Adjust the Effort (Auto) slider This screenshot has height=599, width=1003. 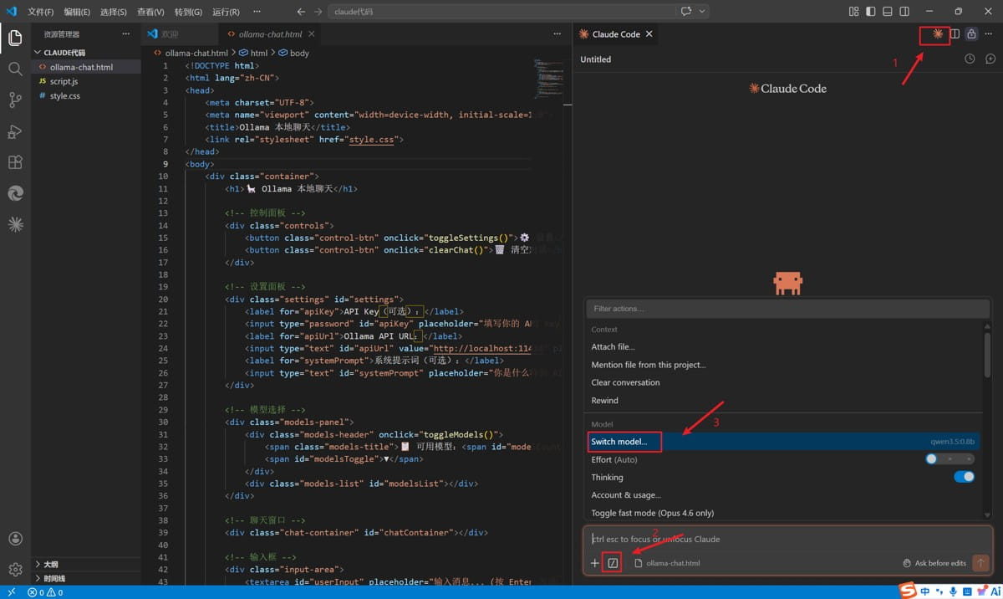(950, 459)
